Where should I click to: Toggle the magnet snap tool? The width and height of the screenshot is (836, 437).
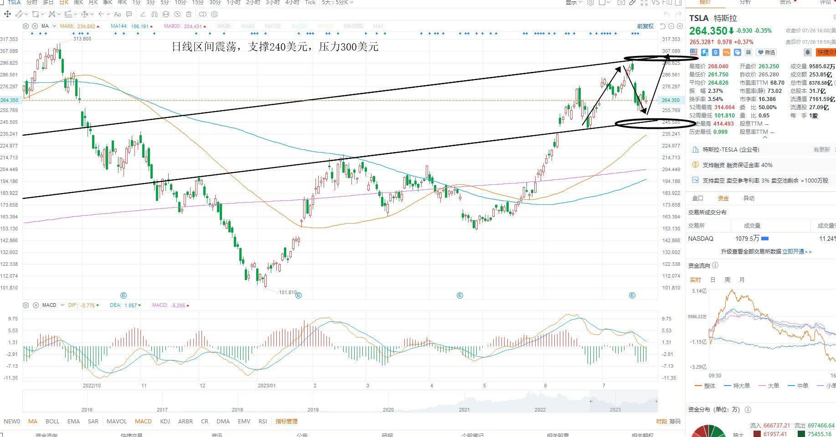pos(155,14)
